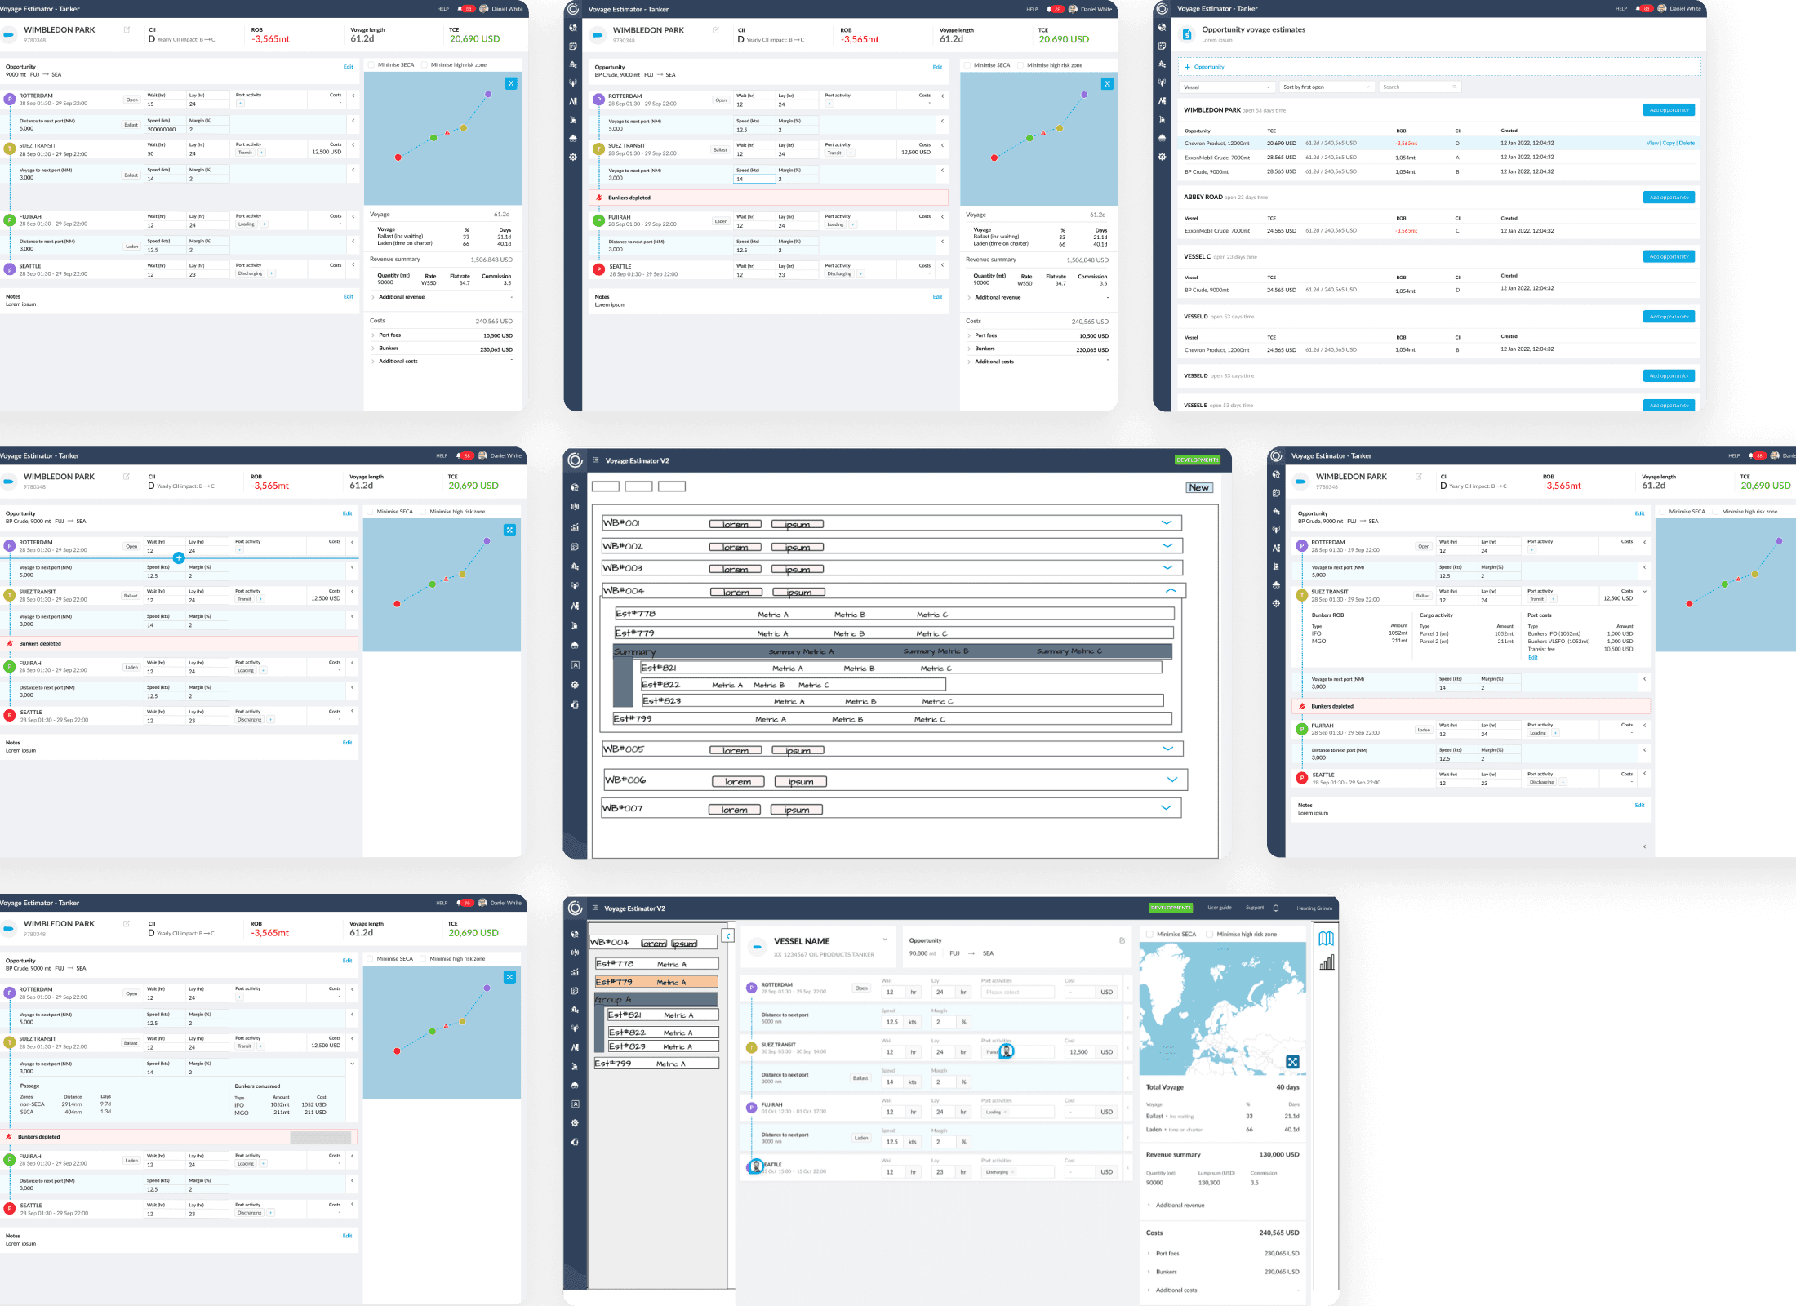Image resolution: width=1796 pixels, height=1306 pixels.
Task: Check Minimise high risk zone in Passage details mockup
Action: 423,959
